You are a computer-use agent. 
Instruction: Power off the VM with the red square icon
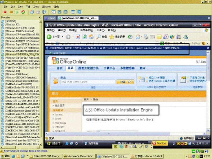coord(5,12)
